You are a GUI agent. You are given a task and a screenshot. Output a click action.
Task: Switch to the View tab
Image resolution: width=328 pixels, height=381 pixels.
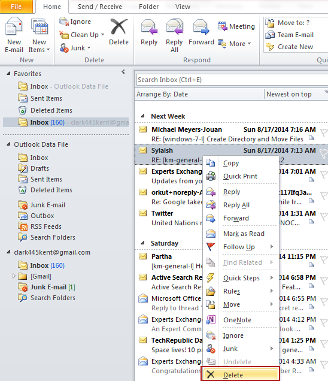[x=183, y=7]
